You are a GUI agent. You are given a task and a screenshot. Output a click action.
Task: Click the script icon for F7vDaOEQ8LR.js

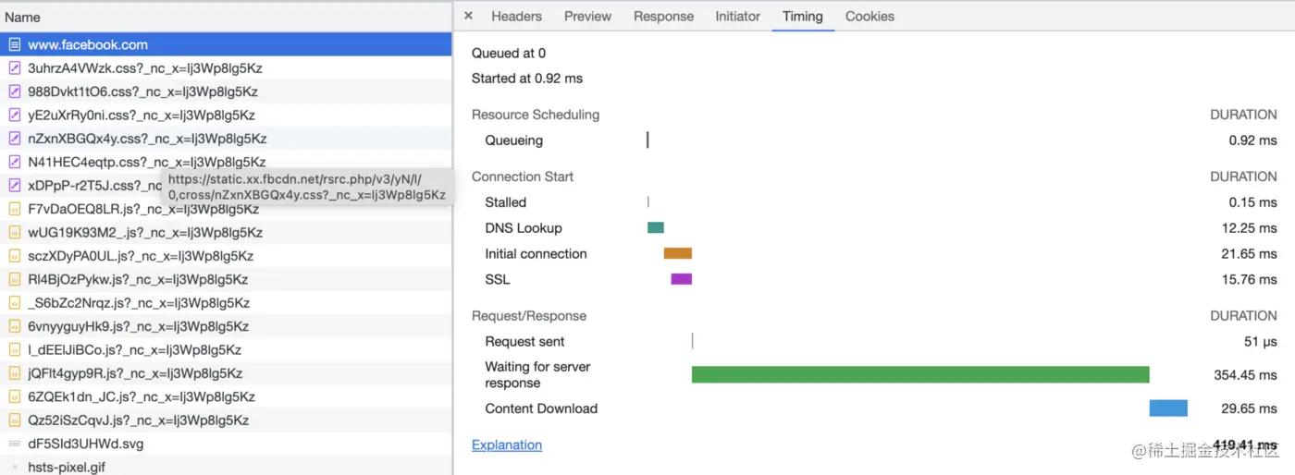(x=15, y=209)
